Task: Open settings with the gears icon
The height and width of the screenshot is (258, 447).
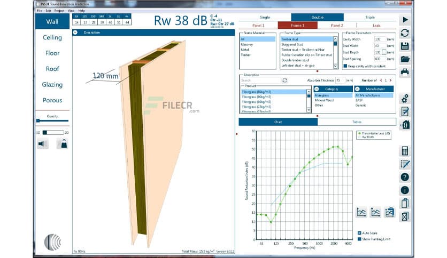Action: pyautogui.click(x=405, y=99)
